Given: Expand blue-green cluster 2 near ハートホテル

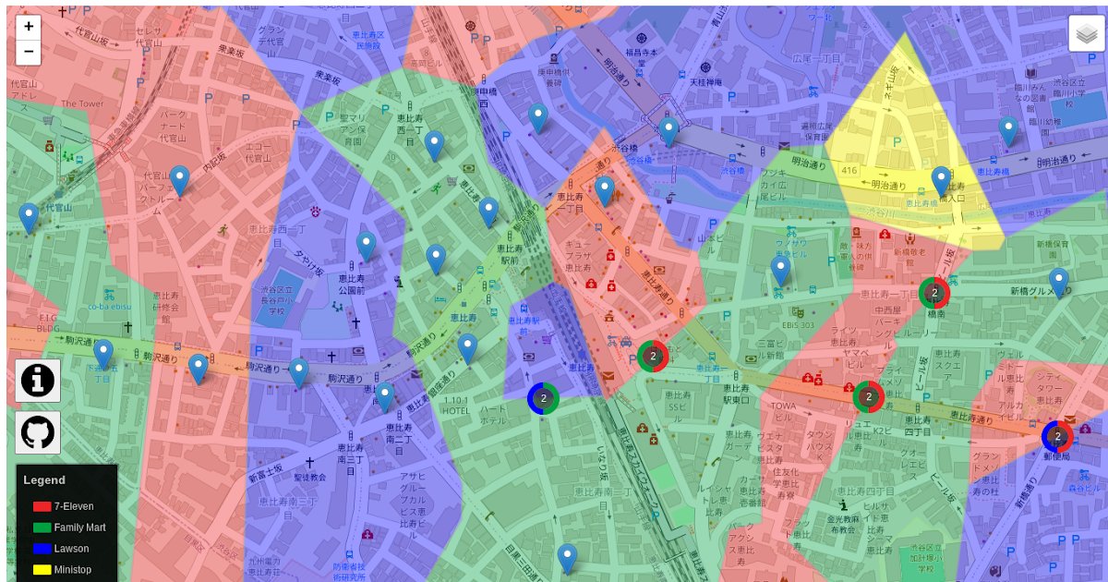Looking at the screenshot, I should click(544, 398).
